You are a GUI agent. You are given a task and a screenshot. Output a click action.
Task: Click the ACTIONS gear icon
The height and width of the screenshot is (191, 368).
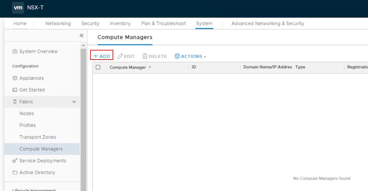point(177,56)
